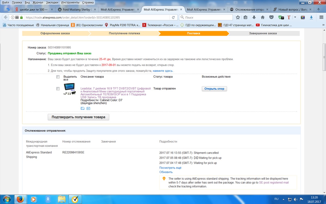Click Firefox icon in taskbar

click(21, 199)
